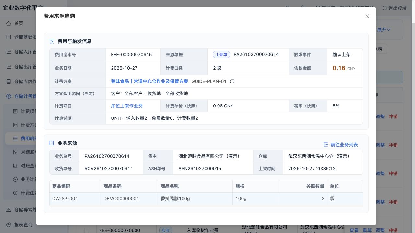The width and height of the screenshot is (415, 233).
Task: Click the 仓储计费管理 sidebar icon
Action: (9, 96)
